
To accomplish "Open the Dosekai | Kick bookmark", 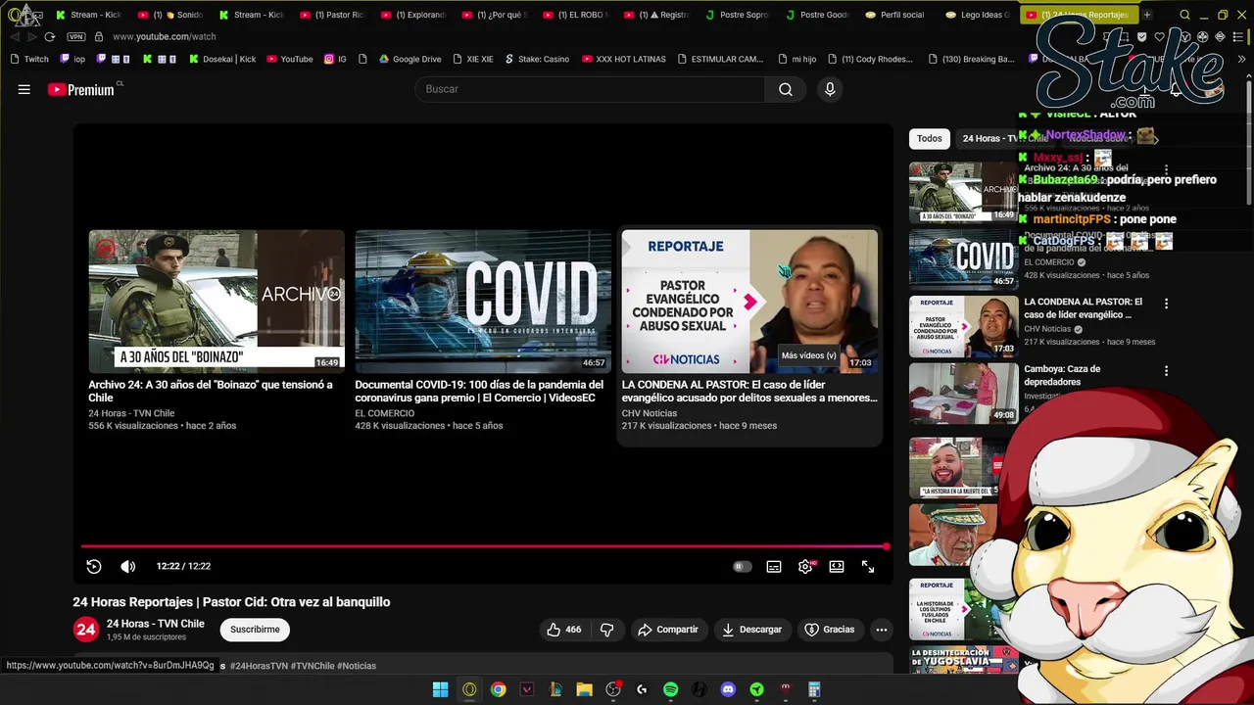I will pyautogui.click(x=222, y=59).
